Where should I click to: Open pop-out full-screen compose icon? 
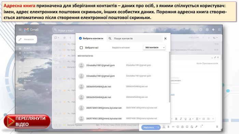tap(215, 57)
